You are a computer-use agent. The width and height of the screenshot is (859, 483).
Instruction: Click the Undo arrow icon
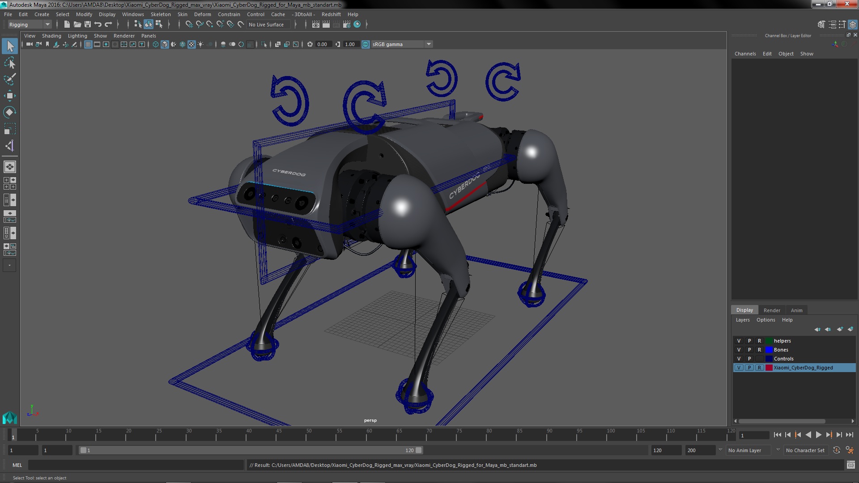click(x=98, y=25)
